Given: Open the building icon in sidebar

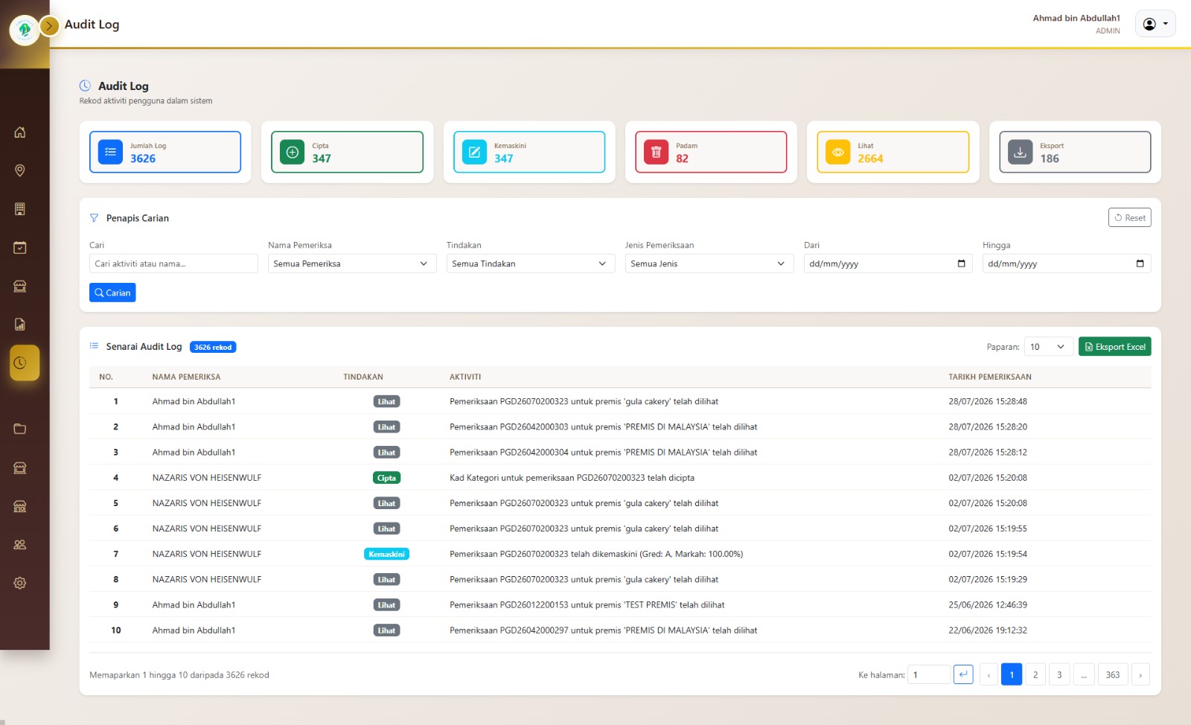Looking at the screenshot, I should click(20, 209).
